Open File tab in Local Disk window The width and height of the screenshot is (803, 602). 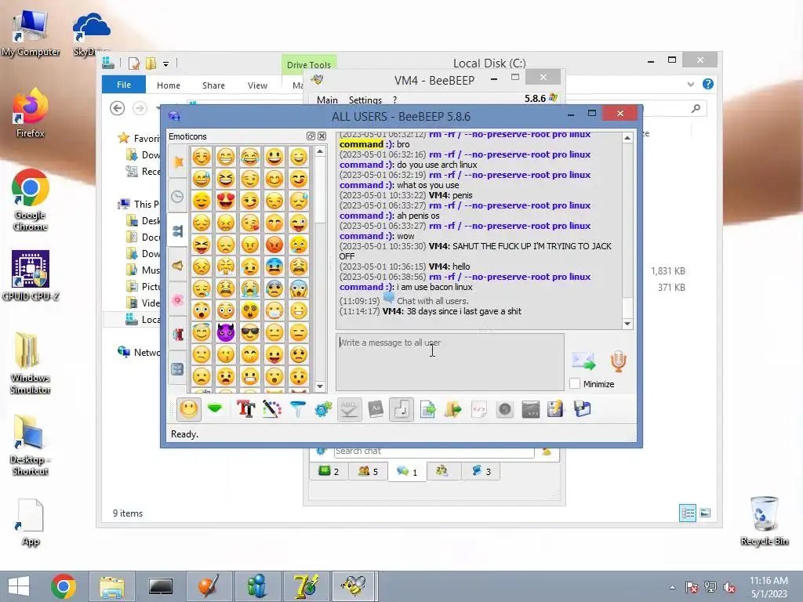point(124,85)
